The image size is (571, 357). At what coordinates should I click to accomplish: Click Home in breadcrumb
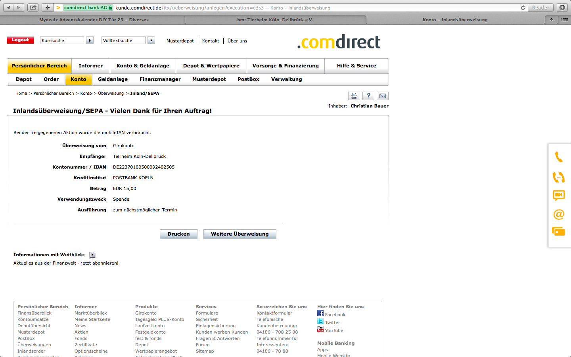point(21,94)
